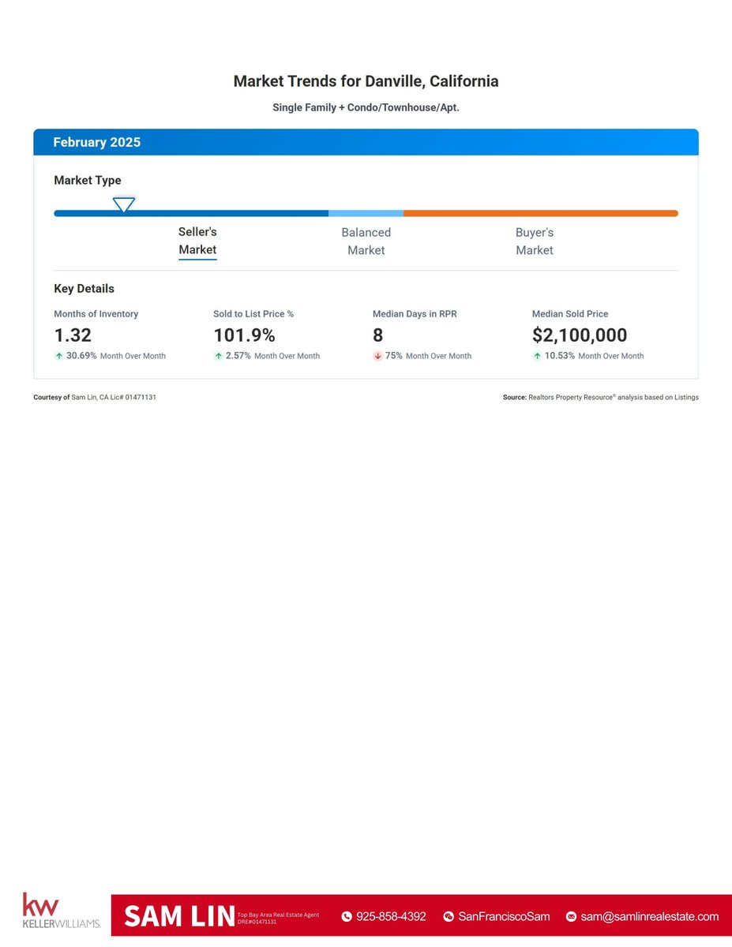Expand the February 2025 panel header
This screenshot has width=732, height=947.
(x=96, y=142)
